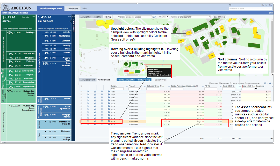
Task: Click the clear filter X icon in utility column
Action: 256,89
